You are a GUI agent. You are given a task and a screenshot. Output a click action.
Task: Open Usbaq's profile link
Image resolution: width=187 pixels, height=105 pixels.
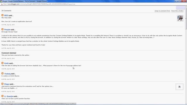pos(7,74)
